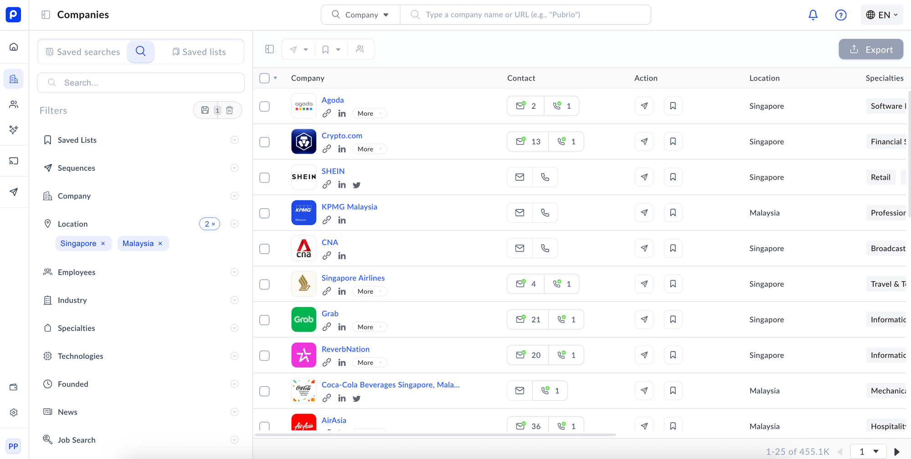
Task: Select the Crypto.com row checkbox
Action: coord(265,142)
